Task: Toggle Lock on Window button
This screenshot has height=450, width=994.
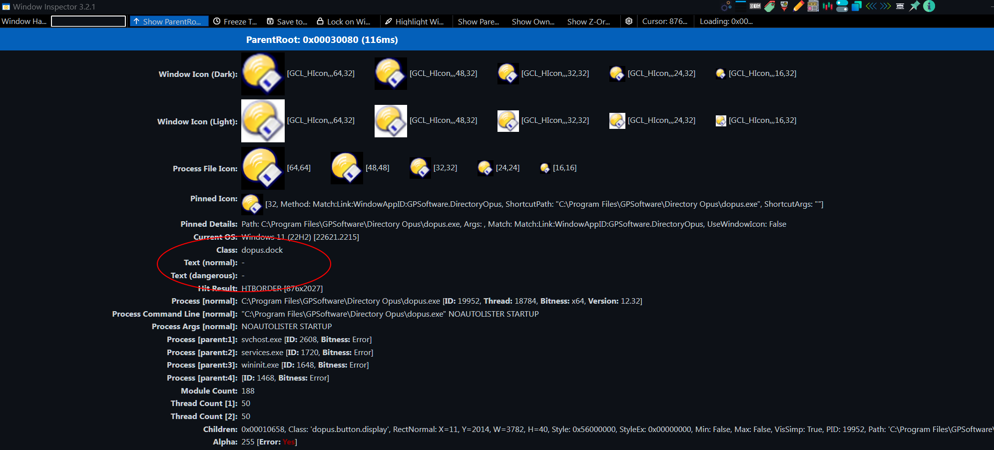Action: click(x=344, y=21)
